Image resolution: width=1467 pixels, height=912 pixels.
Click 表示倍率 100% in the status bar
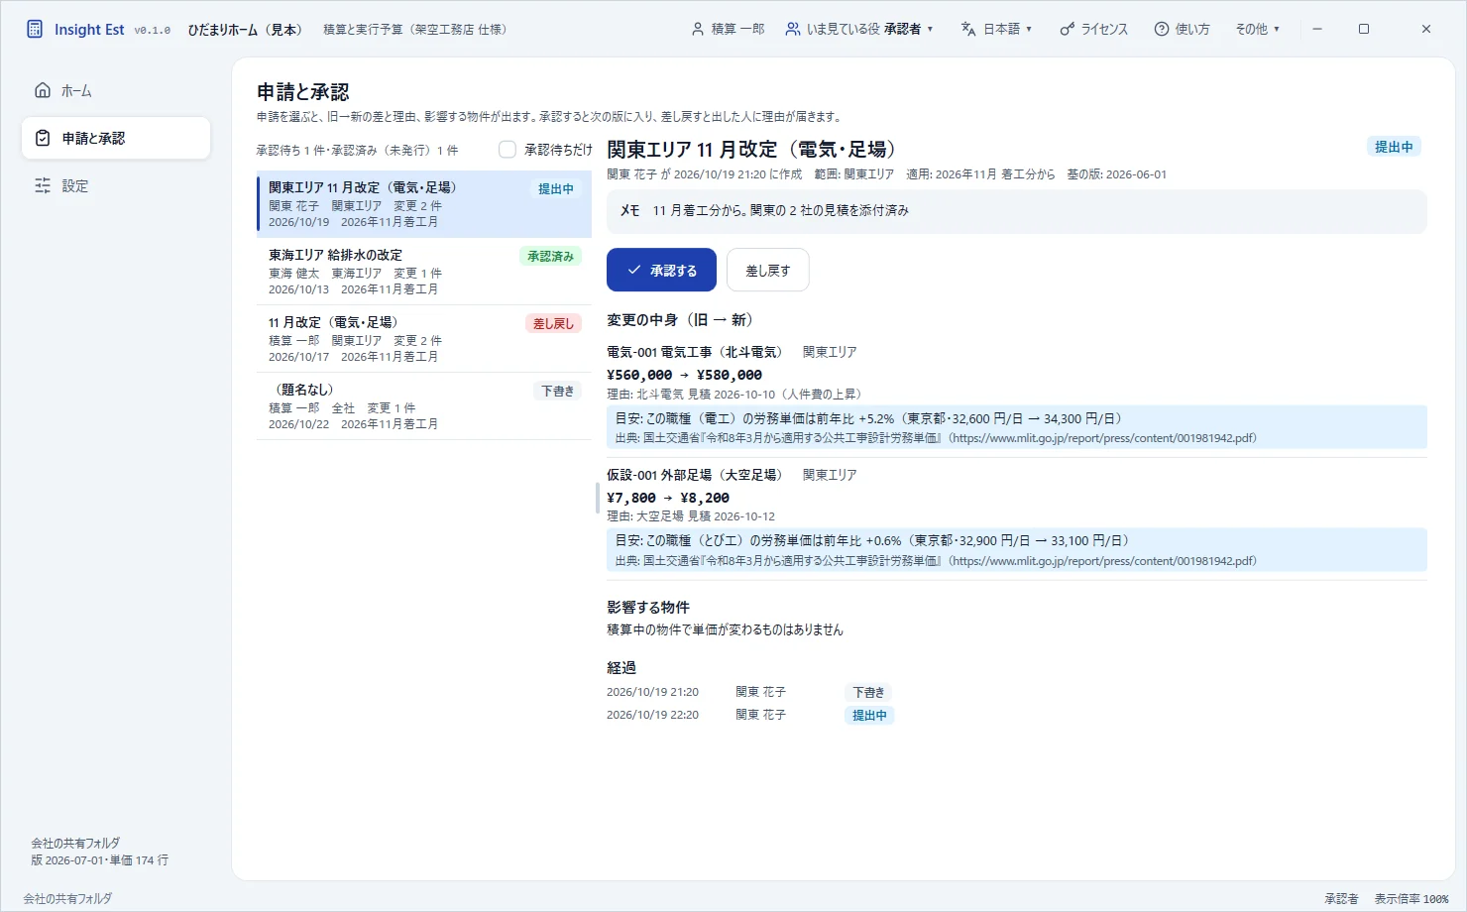point(1411,899)
